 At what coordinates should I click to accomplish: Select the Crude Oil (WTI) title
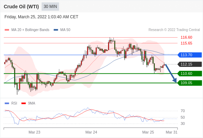coord(21,7)
